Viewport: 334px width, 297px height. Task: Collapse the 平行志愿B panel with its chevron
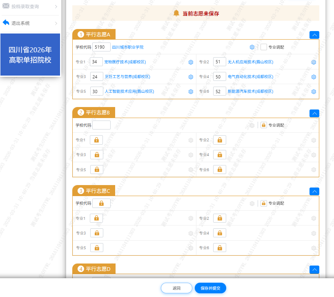tap(314, 113)
